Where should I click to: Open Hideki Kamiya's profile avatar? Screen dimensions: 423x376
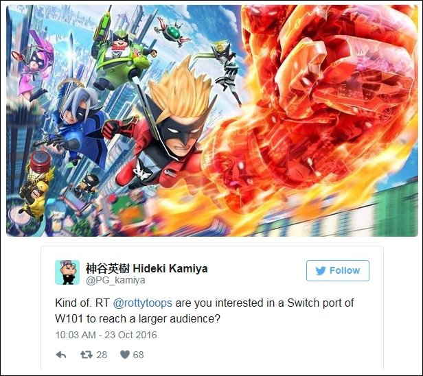coord(67,272)
